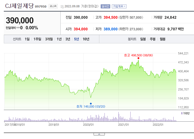Viewport: 194px width, 139px height.
Task: Click the 400,464 y-axis label
Action: (183, 71)
